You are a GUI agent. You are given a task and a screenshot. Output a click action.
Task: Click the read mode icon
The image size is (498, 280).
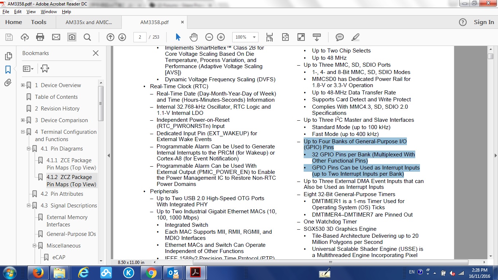point(317,37)
